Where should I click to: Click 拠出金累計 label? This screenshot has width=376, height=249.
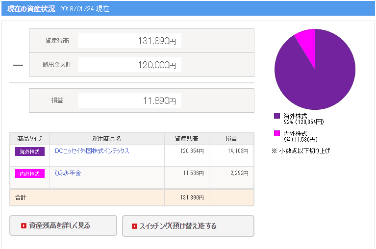coord(57,65)
